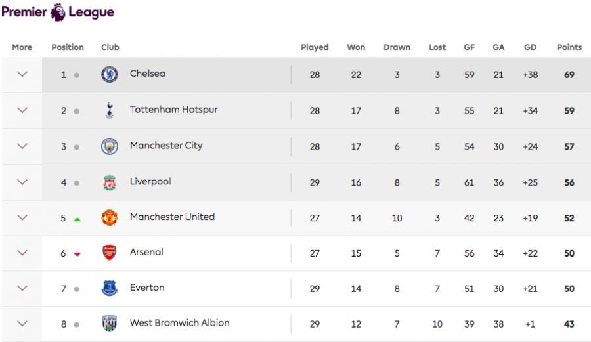Image resolution: width=591 pixels, height=342 pixels.
Task: Click the Chelsea club crest icon
Action: 110,74
